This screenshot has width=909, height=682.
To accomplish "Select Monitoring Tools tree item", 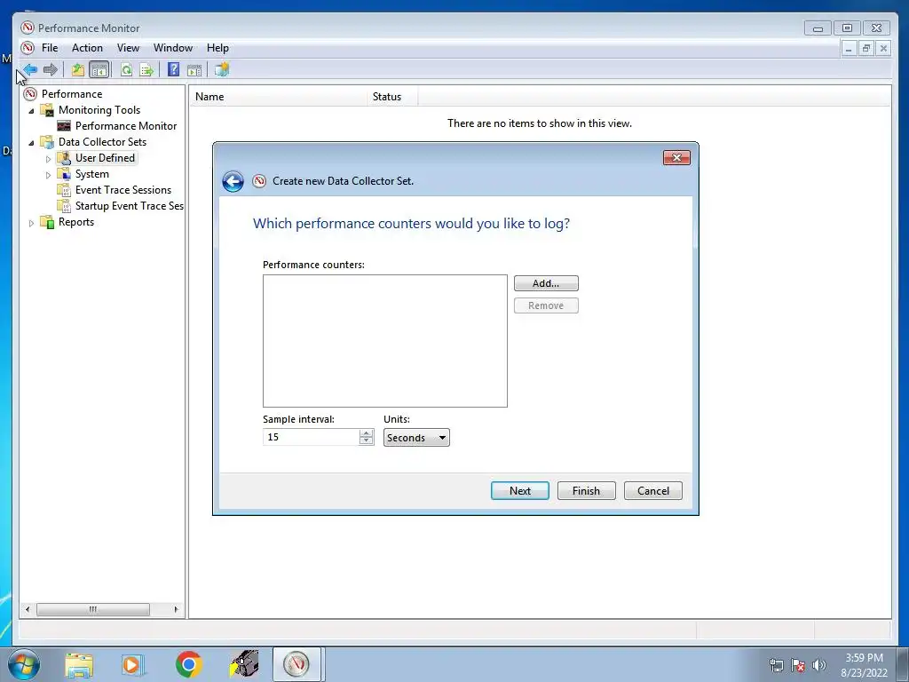I will (99, 110).
